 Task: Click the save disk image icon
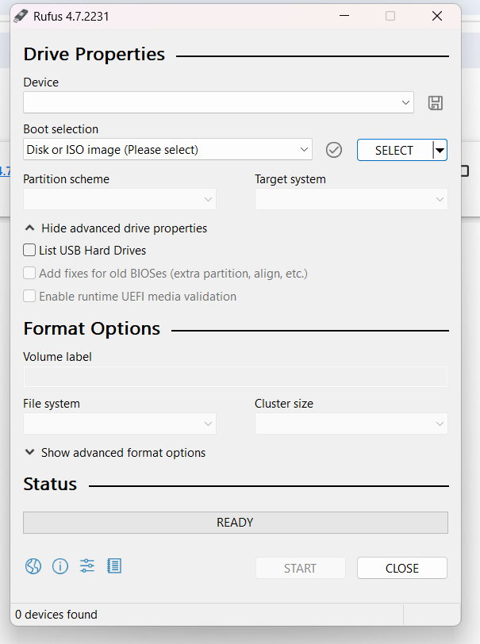tap(436, 102)
